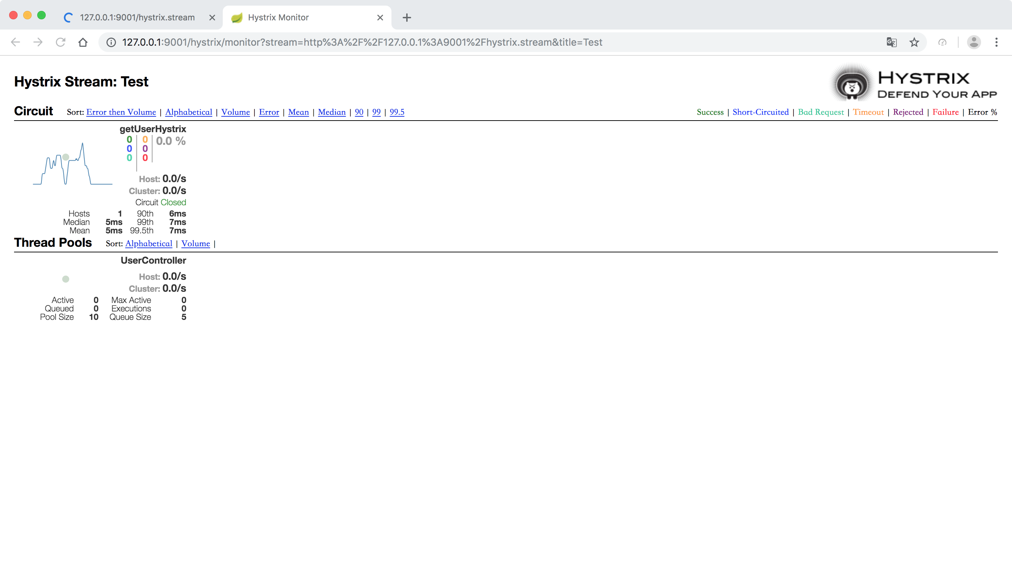Click the Rejected legend label
1012x580 pixels.
coord(908,112)
